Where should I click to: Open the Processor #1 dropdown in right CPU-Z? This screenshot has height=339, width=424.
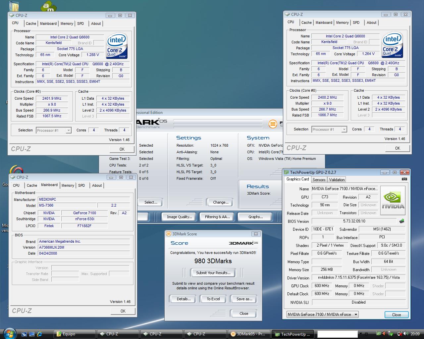click(344, 129)
